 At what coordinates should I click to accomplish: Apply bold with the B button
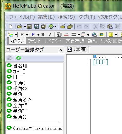[43, 35]
